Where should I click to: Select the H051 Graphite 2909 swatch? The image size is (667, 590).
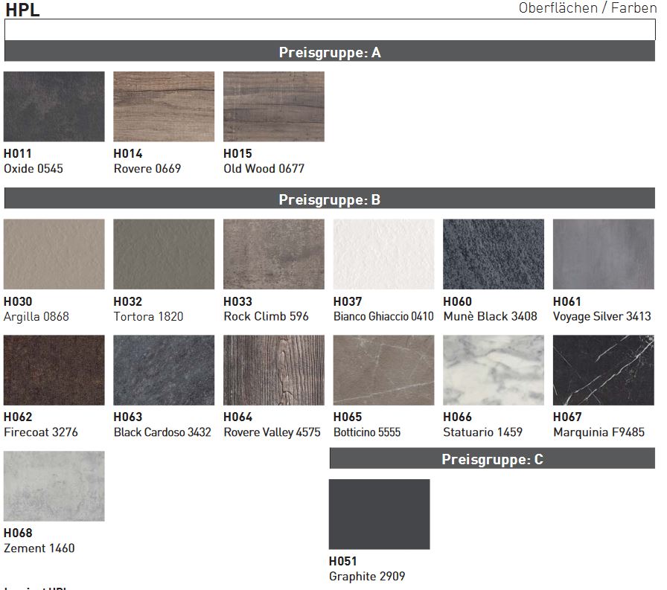(x=380, y=514)
